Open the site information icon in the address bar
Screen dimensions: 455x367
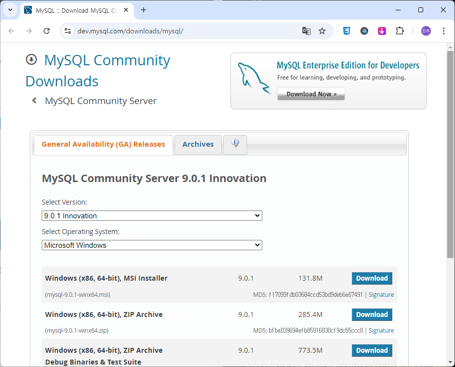pyautogui.click(x=68, y=31)
